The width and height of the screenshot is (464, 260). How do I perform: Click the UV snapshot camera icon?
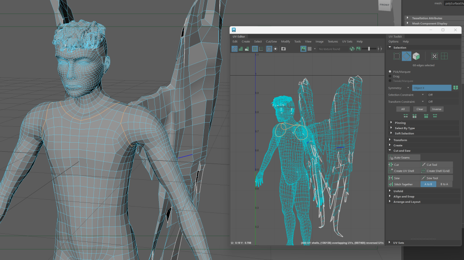(x=284, y=48)
